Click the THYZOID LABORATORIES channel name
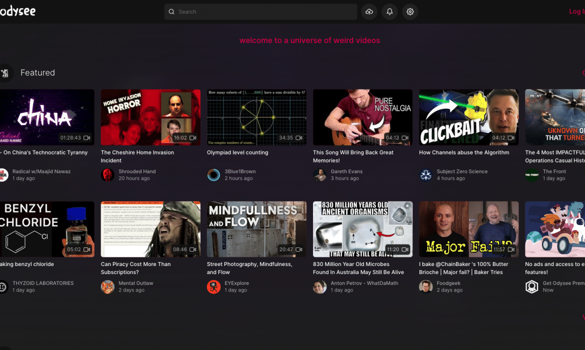Screen dimensions: 585x350 [x=43, y=283]
